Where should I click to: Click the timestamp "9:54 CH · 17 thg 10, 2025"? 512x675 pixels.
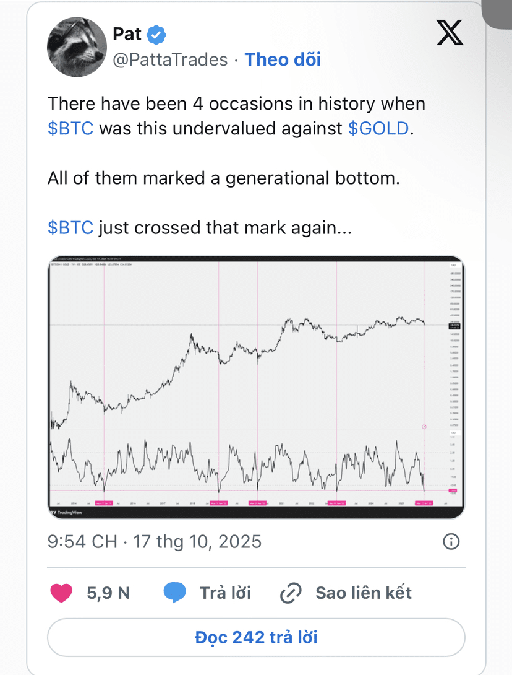[x=155, y=542]
